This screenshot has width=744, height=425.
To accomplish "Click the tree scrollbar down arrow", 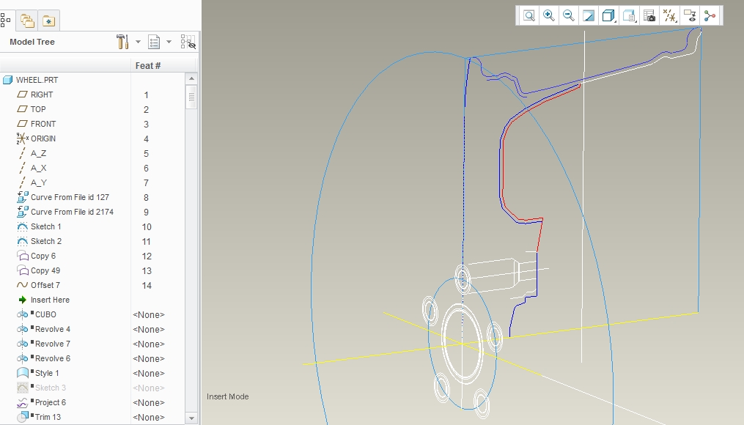I will (x=192, y=418).
